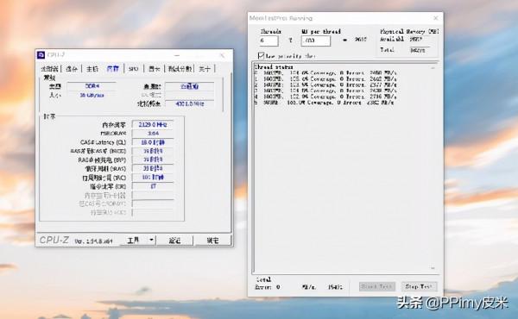Click the Available physical memory value
This screenshot has height=319, width=518.
(x=415, y=40)
